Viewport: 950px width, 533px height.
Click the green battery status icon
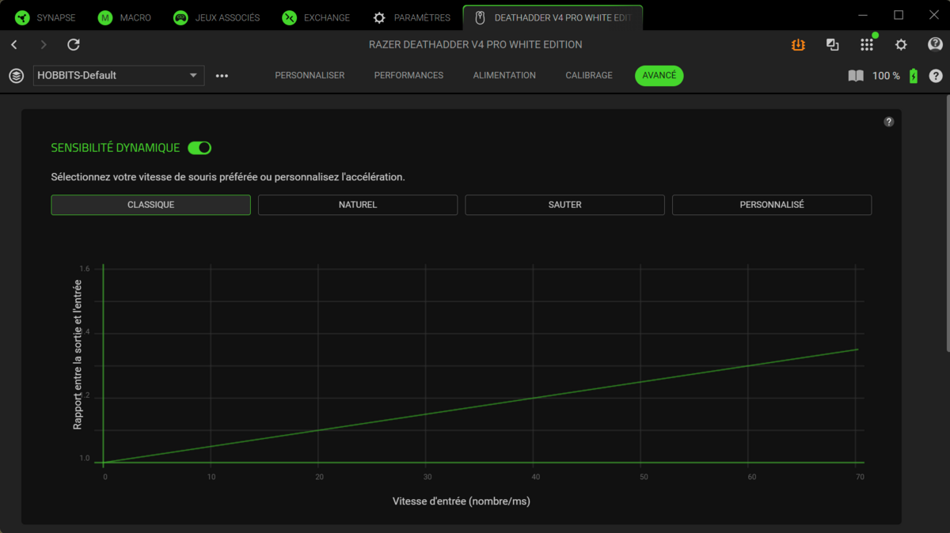coord(914,76)
